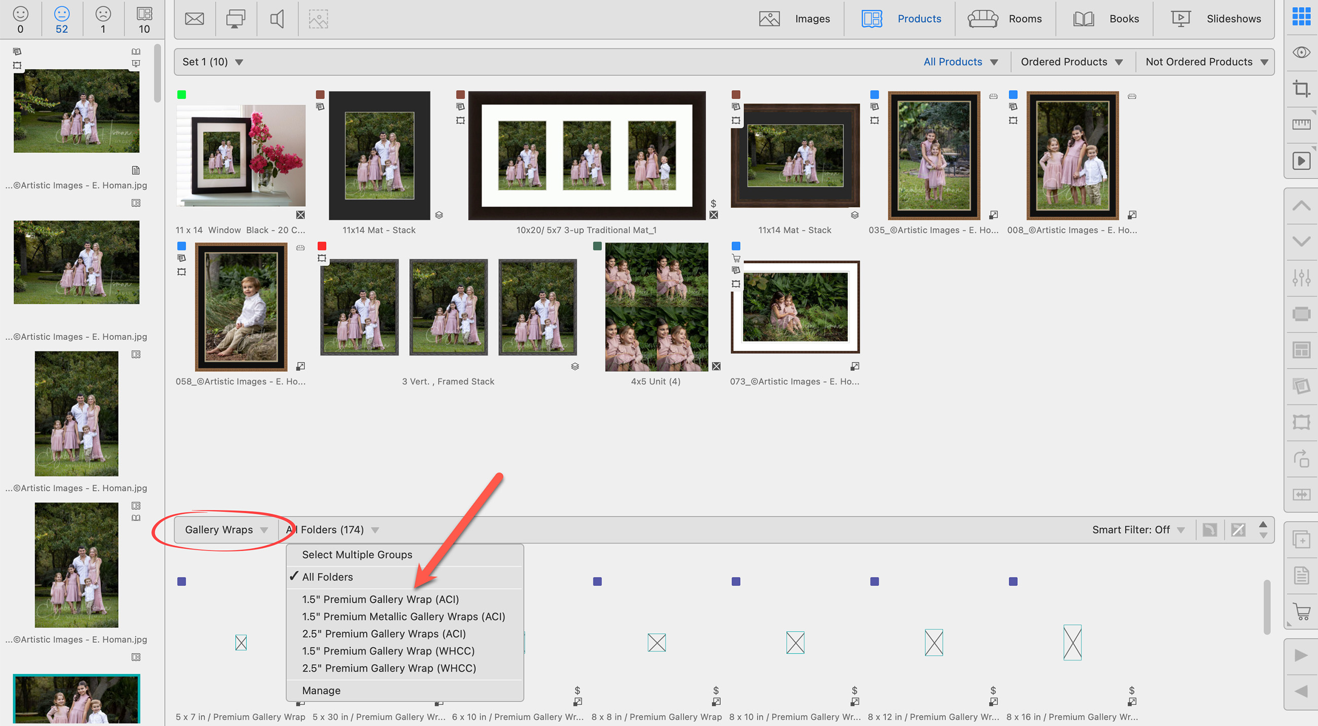This screenshot has width=1318, height=726.
Task: Click the ruler measurement icon
Action: click(1301, 124)
